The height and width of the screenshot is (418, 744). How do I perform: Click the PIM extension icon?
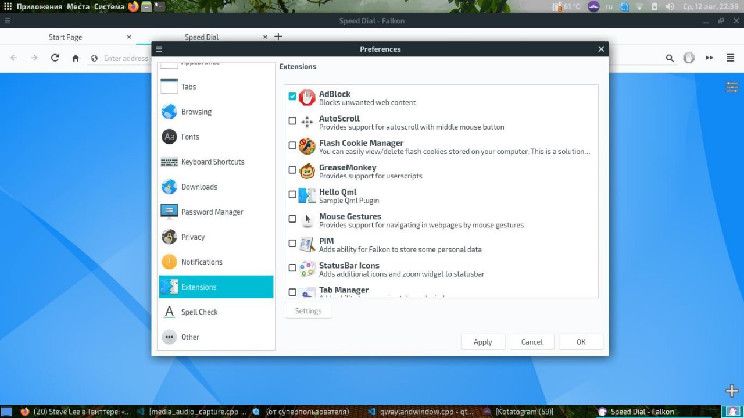point(307,244)
